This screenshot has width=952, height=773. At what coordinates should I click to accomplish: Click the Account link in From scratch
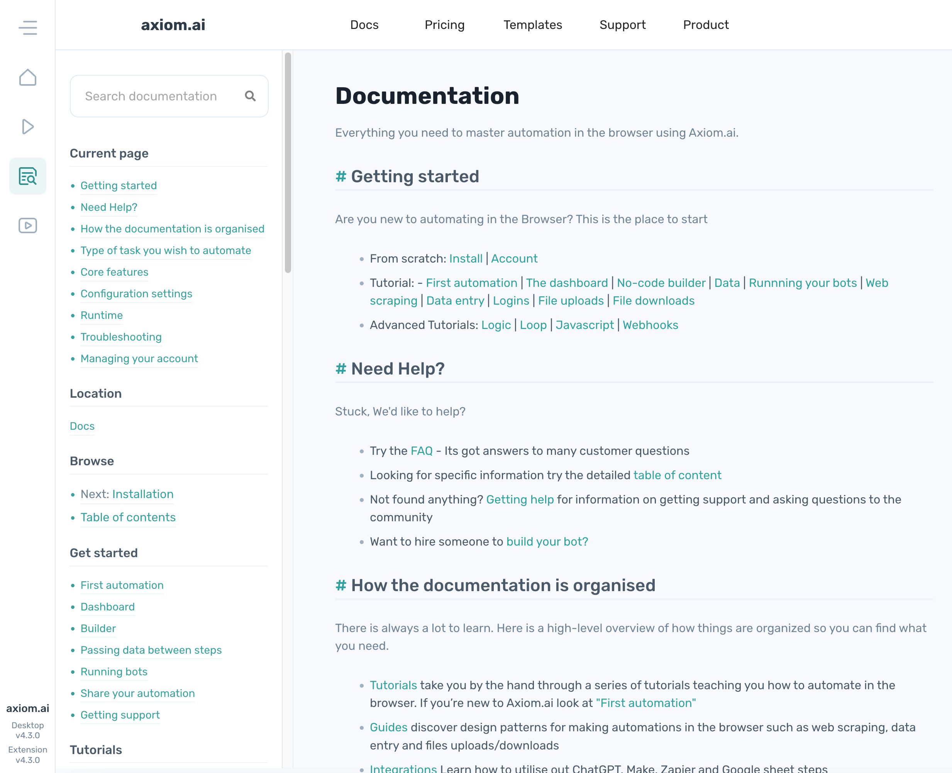[x=514, y=259]
